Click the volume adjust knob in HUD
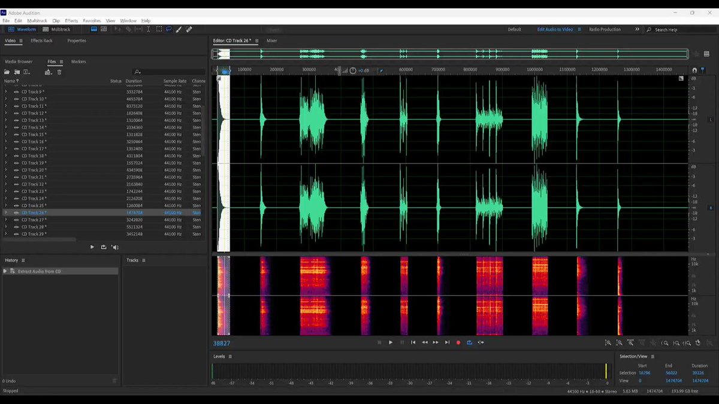 point(353,71)
